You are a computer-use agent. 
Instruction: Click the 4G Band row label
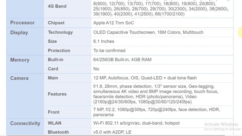[57, 6]
